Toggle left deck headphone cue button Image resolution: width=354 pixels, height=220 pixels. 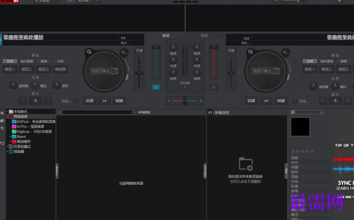(x=156, y=87)
